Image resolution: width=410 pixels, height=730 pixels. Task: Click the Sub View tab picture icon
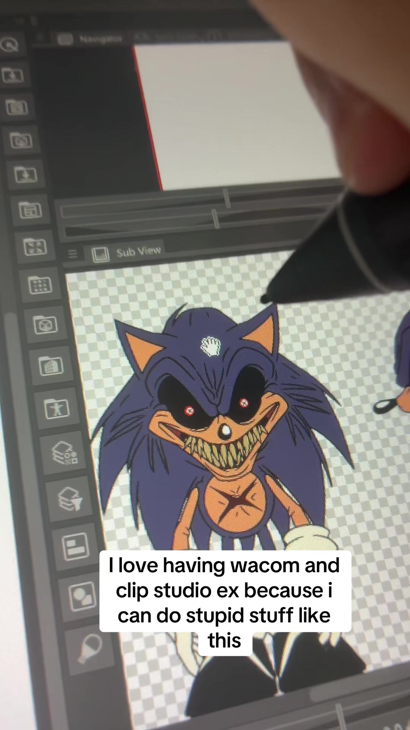(x=101, y=254)
